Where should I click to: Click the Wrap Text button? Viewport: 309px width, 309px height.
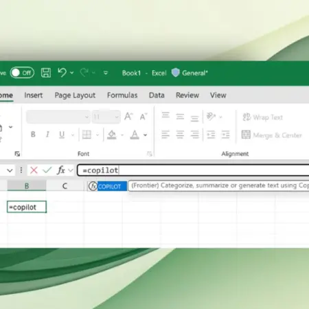click(263, 117)
